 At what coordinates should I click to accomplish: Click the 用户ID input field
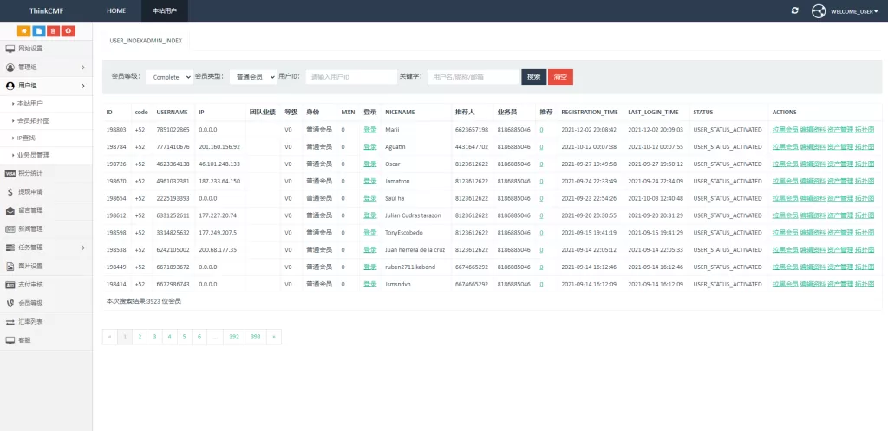tap(349, 77)
